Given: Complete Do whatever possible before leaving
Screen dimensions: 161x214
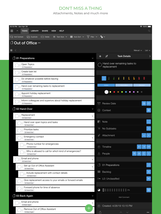Looking at the screenshot, I should click(17, 80).
